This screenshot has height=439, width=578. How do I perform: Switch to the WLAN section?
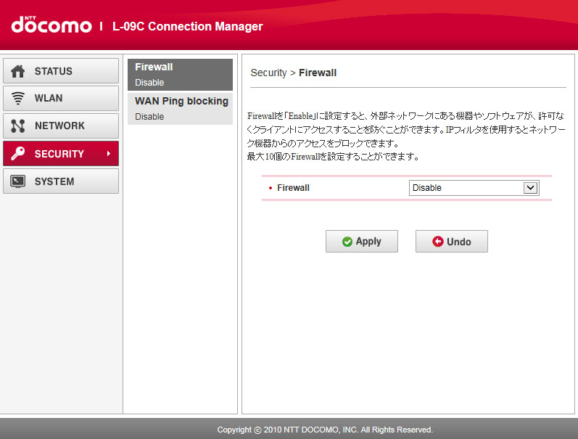[x=61, y=99]
